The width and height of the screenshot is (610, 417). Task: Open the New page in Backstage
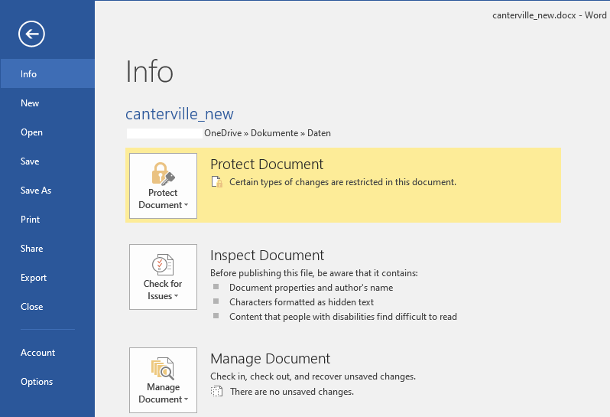point(30,103)
